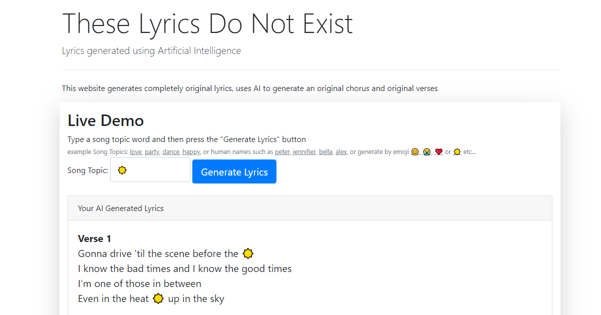Select the 'happy' example topic
Image resolution: width=601 pixels, height=315 pixels.
191,151
